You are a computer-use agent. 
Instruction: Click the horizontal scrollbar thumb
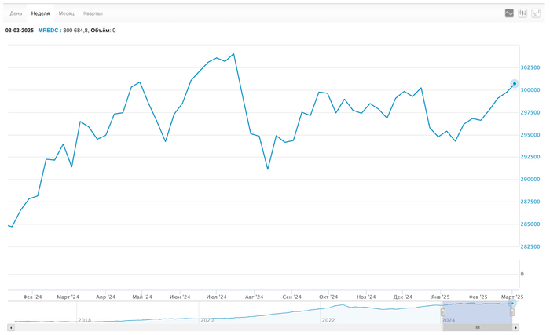pyautogui.click(x=478, y=327)
